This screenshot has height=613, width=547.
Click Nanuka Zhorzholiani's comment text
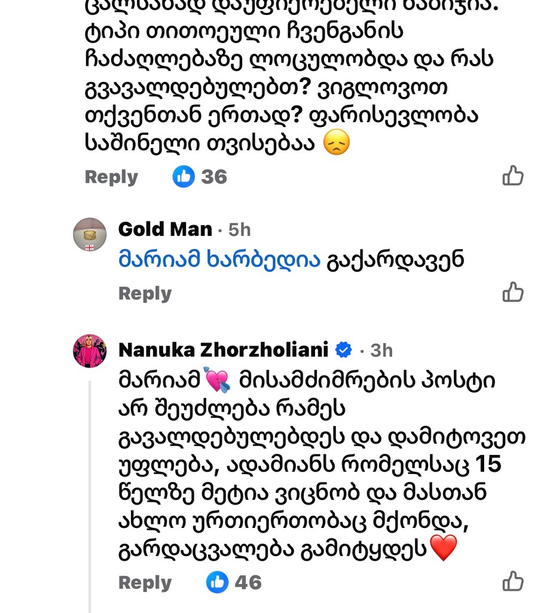click(311, 464)
